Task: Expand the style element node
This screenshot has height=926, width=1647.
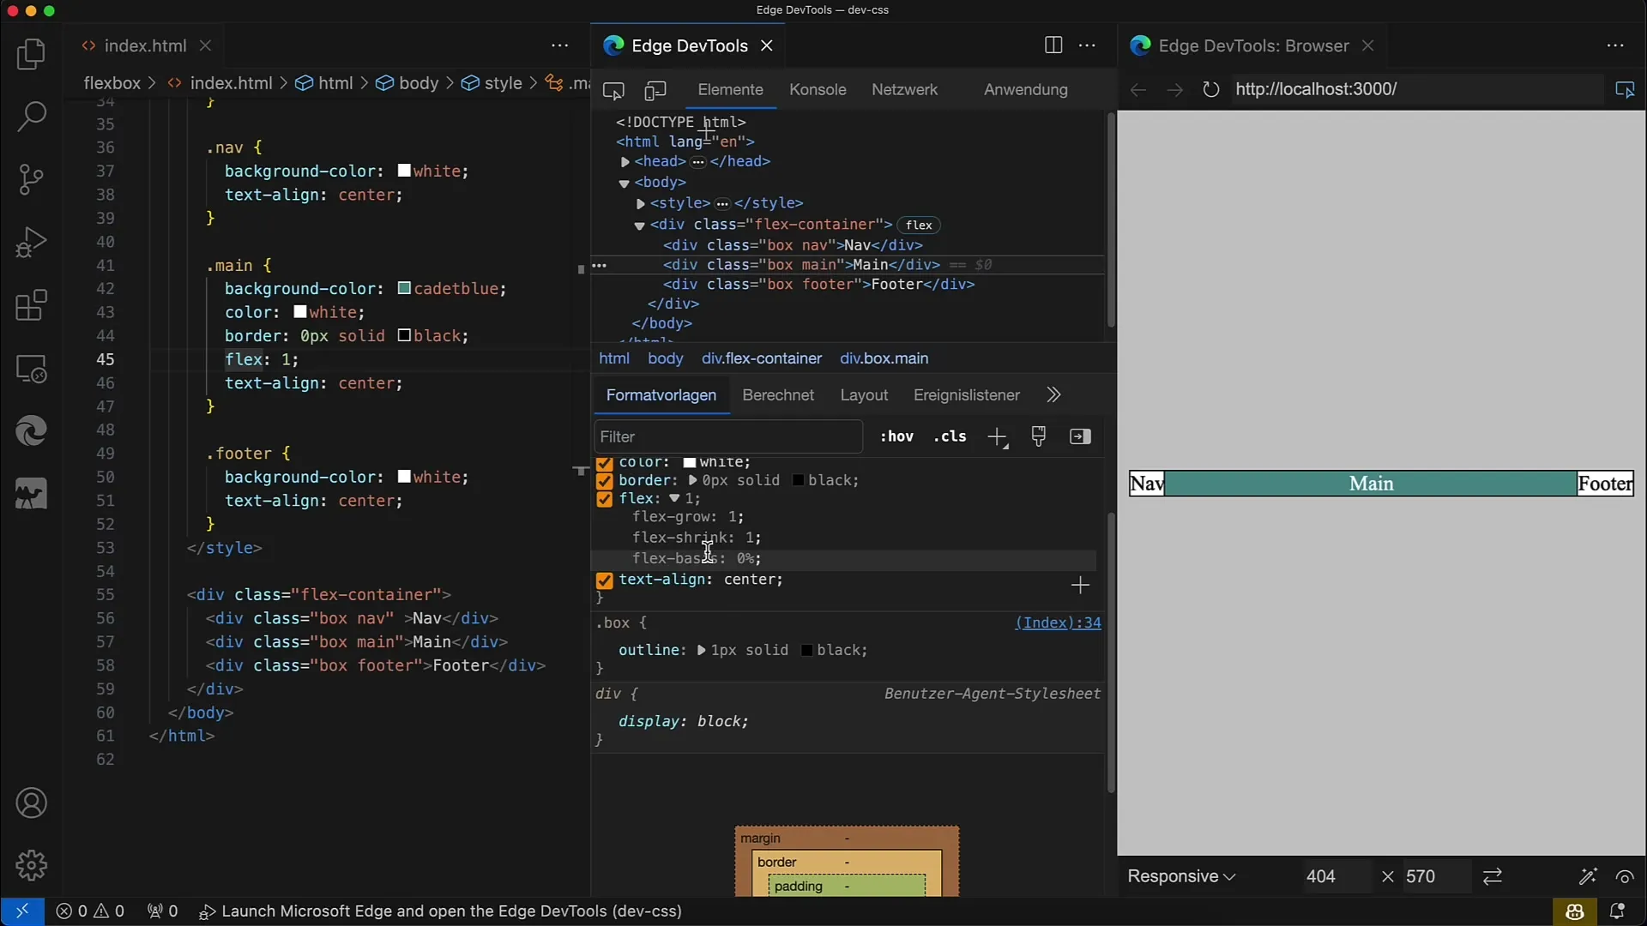Action: point(641,204)
